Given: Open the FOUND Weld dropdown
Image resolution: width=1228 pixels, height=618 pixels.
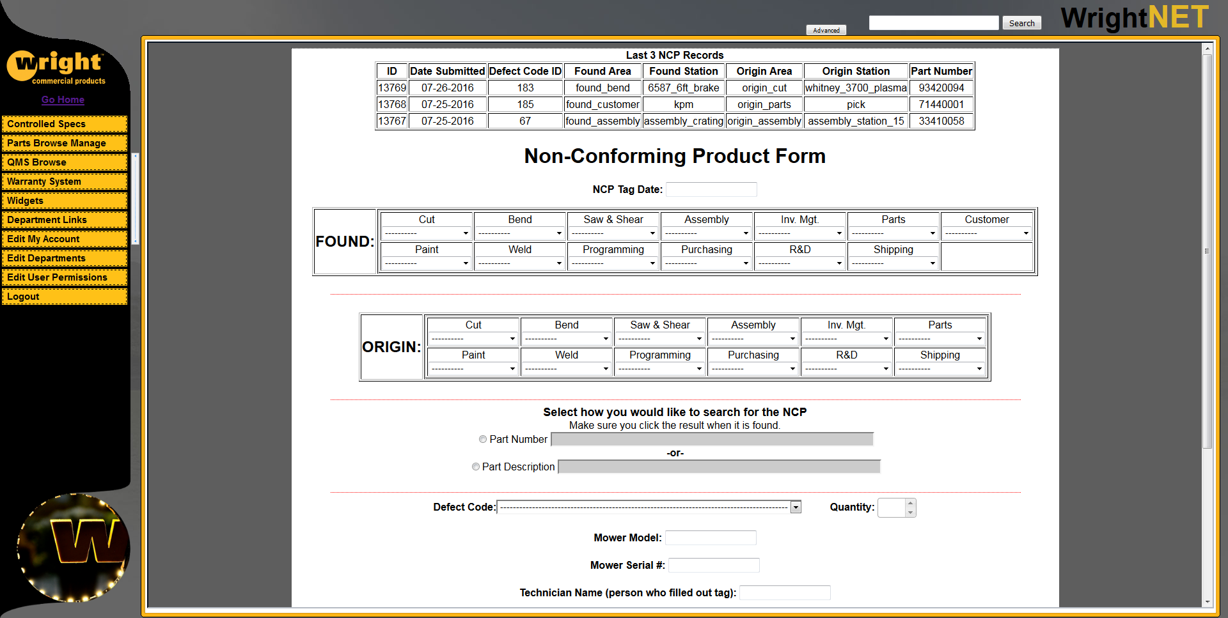Looking at the screenshot, I should (520, 263).
